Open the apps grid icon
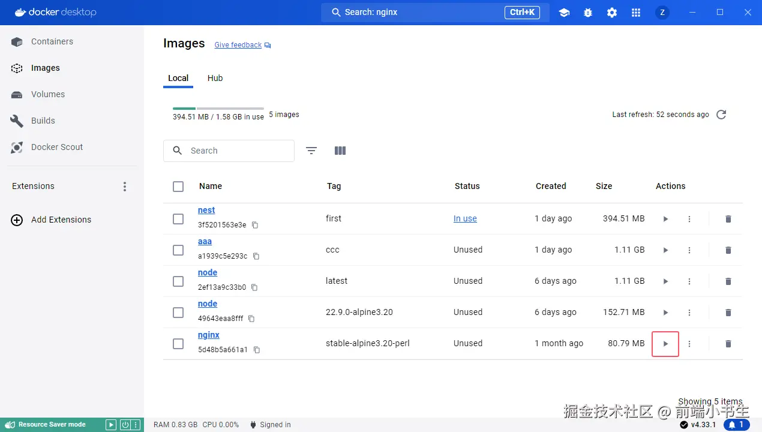762x432 pixels. tap(636, 13)
